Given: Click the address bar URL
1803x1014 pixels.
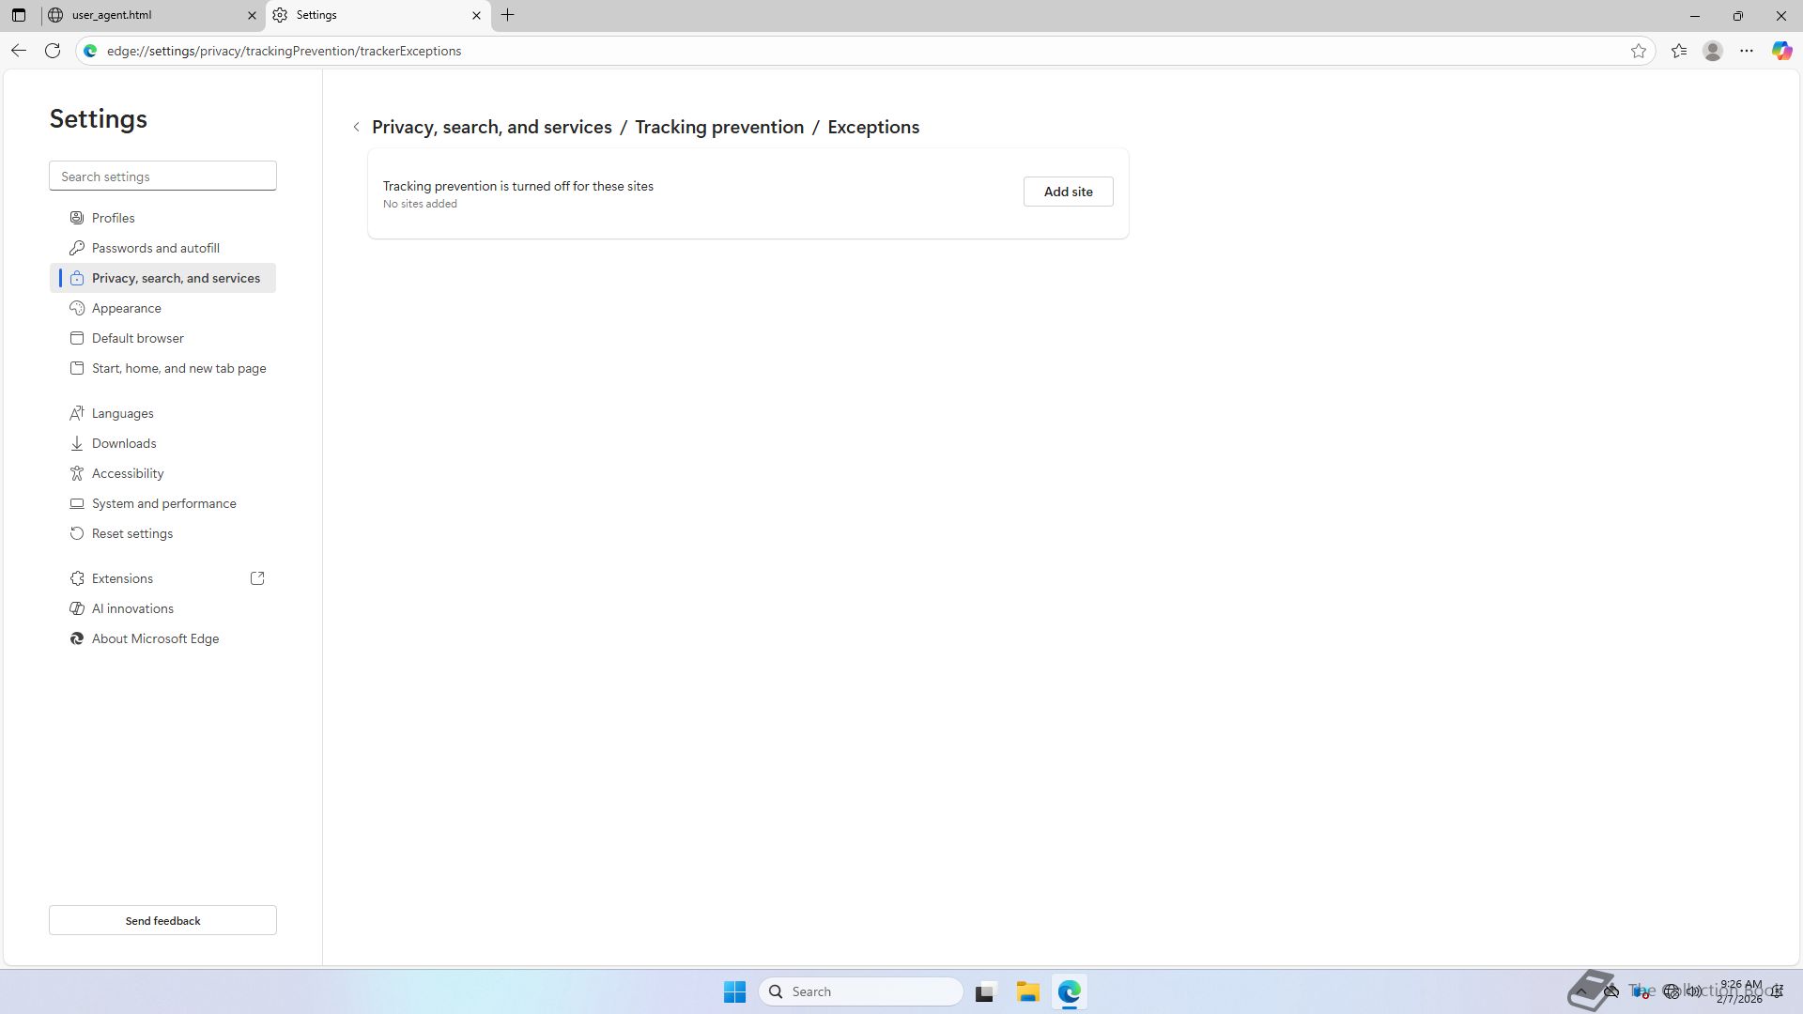Looking at the screenshot, I should pos(284,51).
